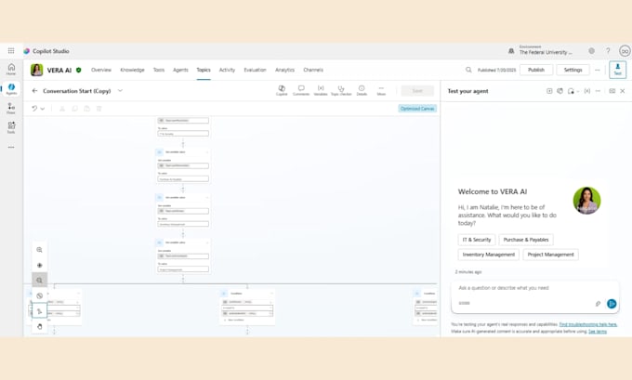This screenshot has width=632, height=380.
Task: Click the VERA AI agent avatar
Action: (x=36, y=70)
